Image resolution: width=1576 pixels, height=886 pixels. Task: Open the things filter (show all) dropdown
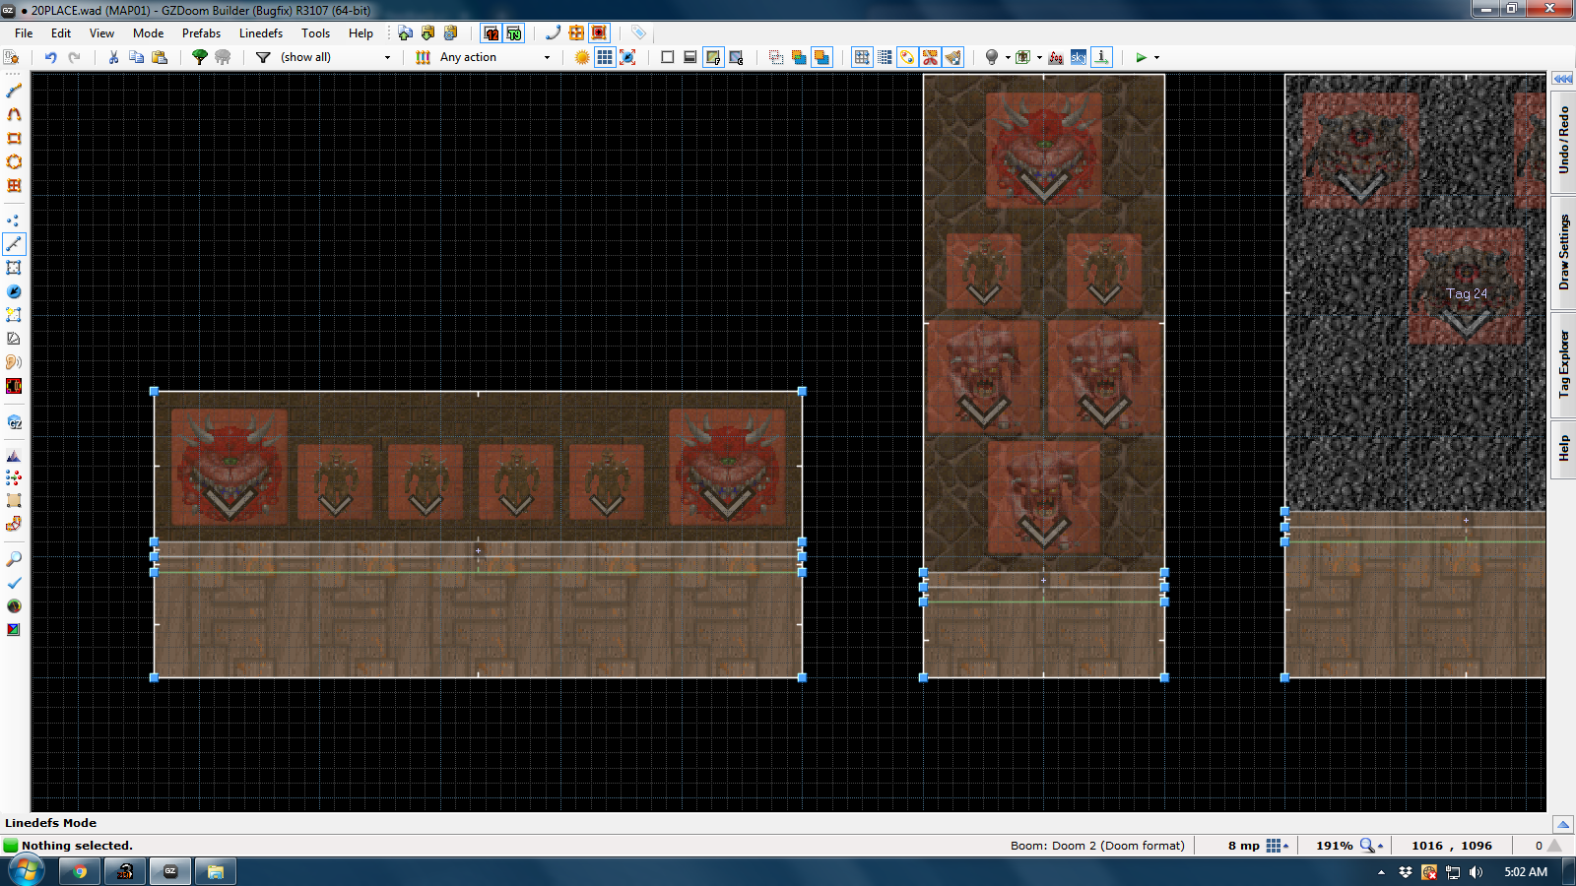pyautogui.click(x=335, y=57)
